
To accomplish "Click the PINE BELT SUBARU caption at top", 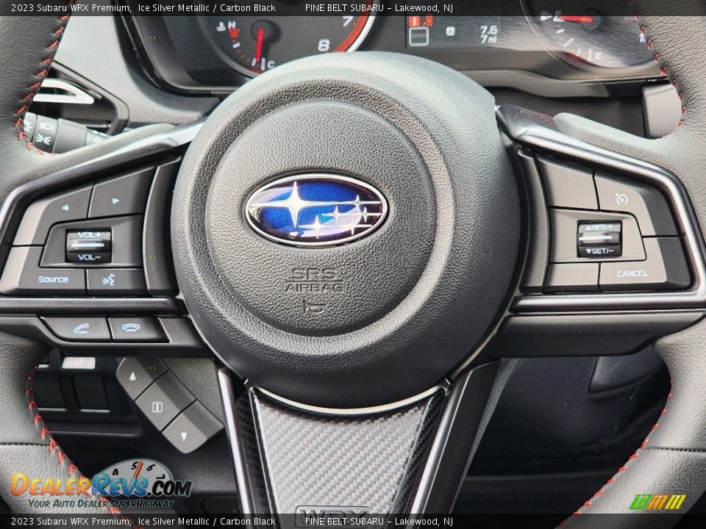I will [379, 7].
